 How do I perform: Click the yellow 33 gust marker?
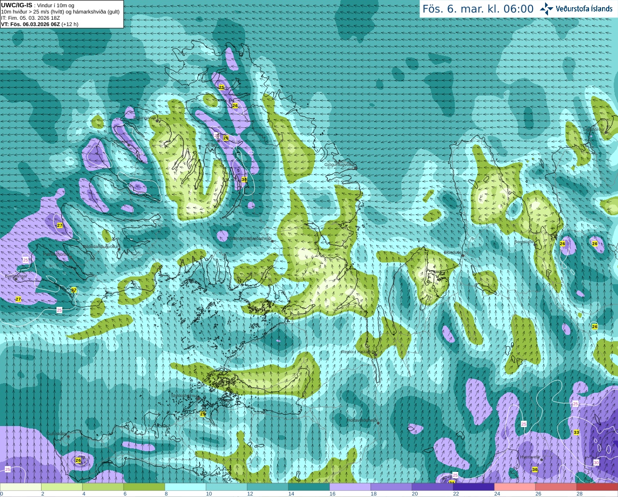click(x=576, y=432)
